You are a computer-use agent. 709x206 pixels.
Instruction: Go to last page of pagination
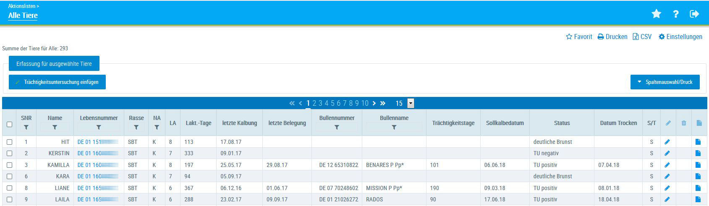pyautogui.click(x=383, y=103)
